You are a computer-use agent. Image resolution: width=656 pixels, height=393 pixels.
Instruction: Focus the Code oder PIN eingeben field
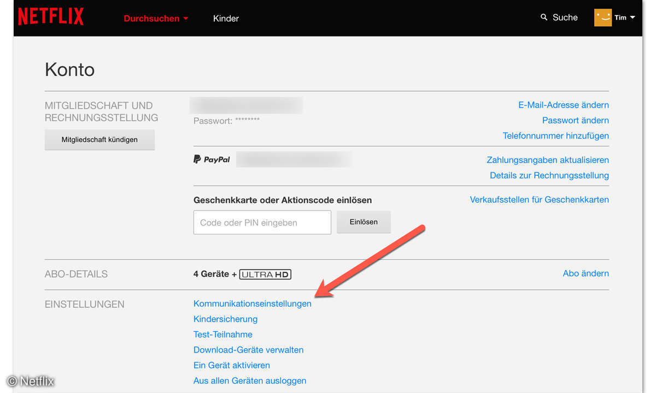(262, 222)
